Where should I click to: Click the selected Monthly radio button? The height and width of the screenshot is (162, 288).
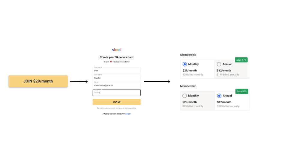pyautogui.click(x=185, y=64)
